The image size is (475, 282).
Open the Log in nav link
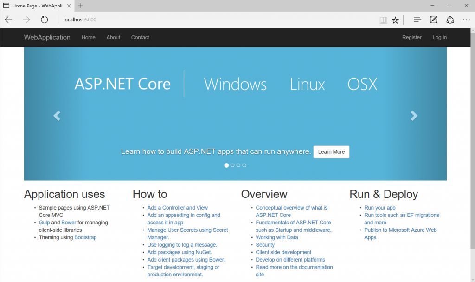coord(440,37)
